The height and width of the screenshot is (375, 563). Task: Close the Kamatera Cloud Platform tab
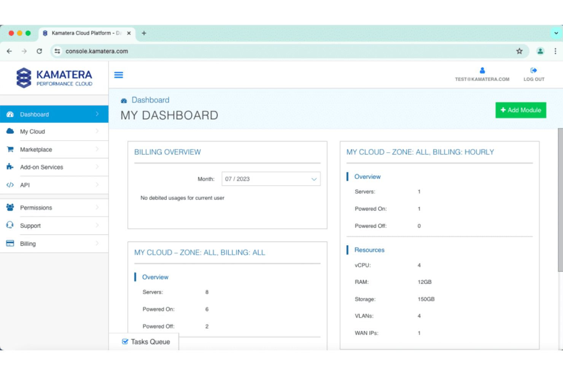(x=129, y=33)
